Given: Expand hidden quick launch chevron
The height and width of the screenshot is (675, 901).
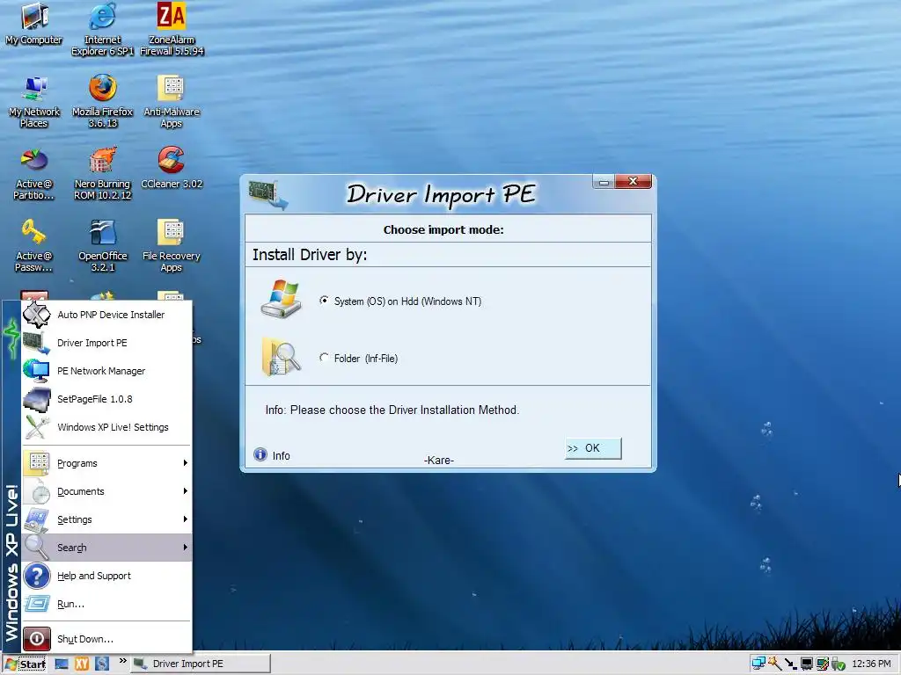Looking at the screenshot, I should 123,661.
